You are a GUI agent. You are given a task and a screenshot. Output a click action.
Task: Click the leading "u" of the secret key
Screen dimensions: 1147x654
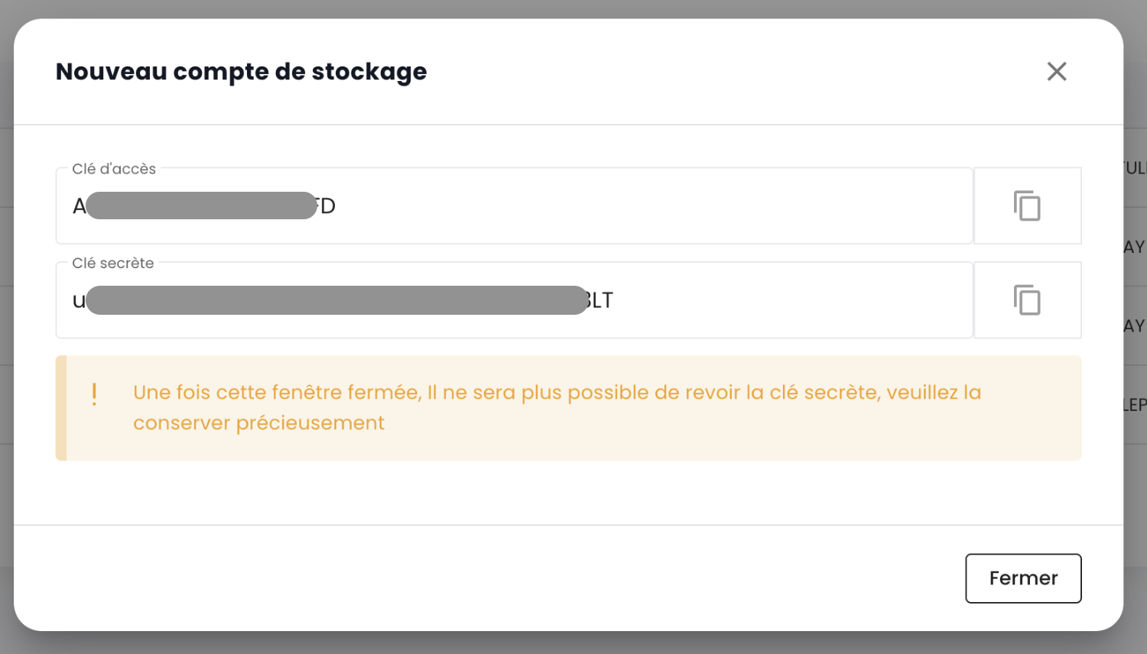pyautogui.click(x=78, y=301)
